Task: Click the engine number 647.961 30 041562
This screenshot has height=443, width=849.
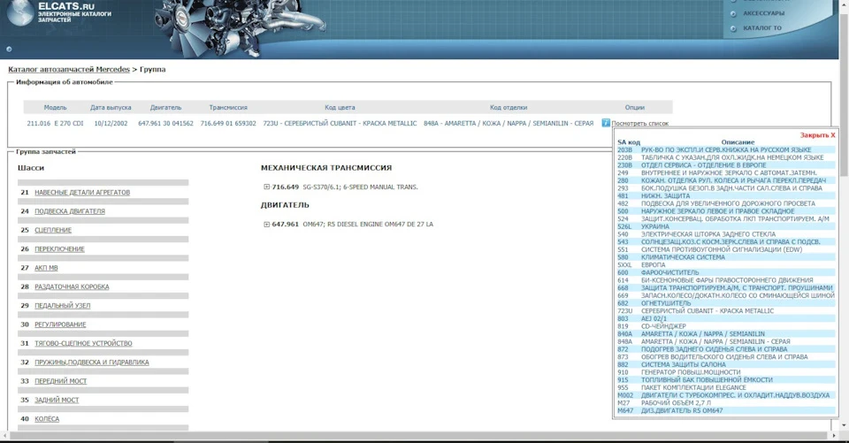Action: (165, 124)
